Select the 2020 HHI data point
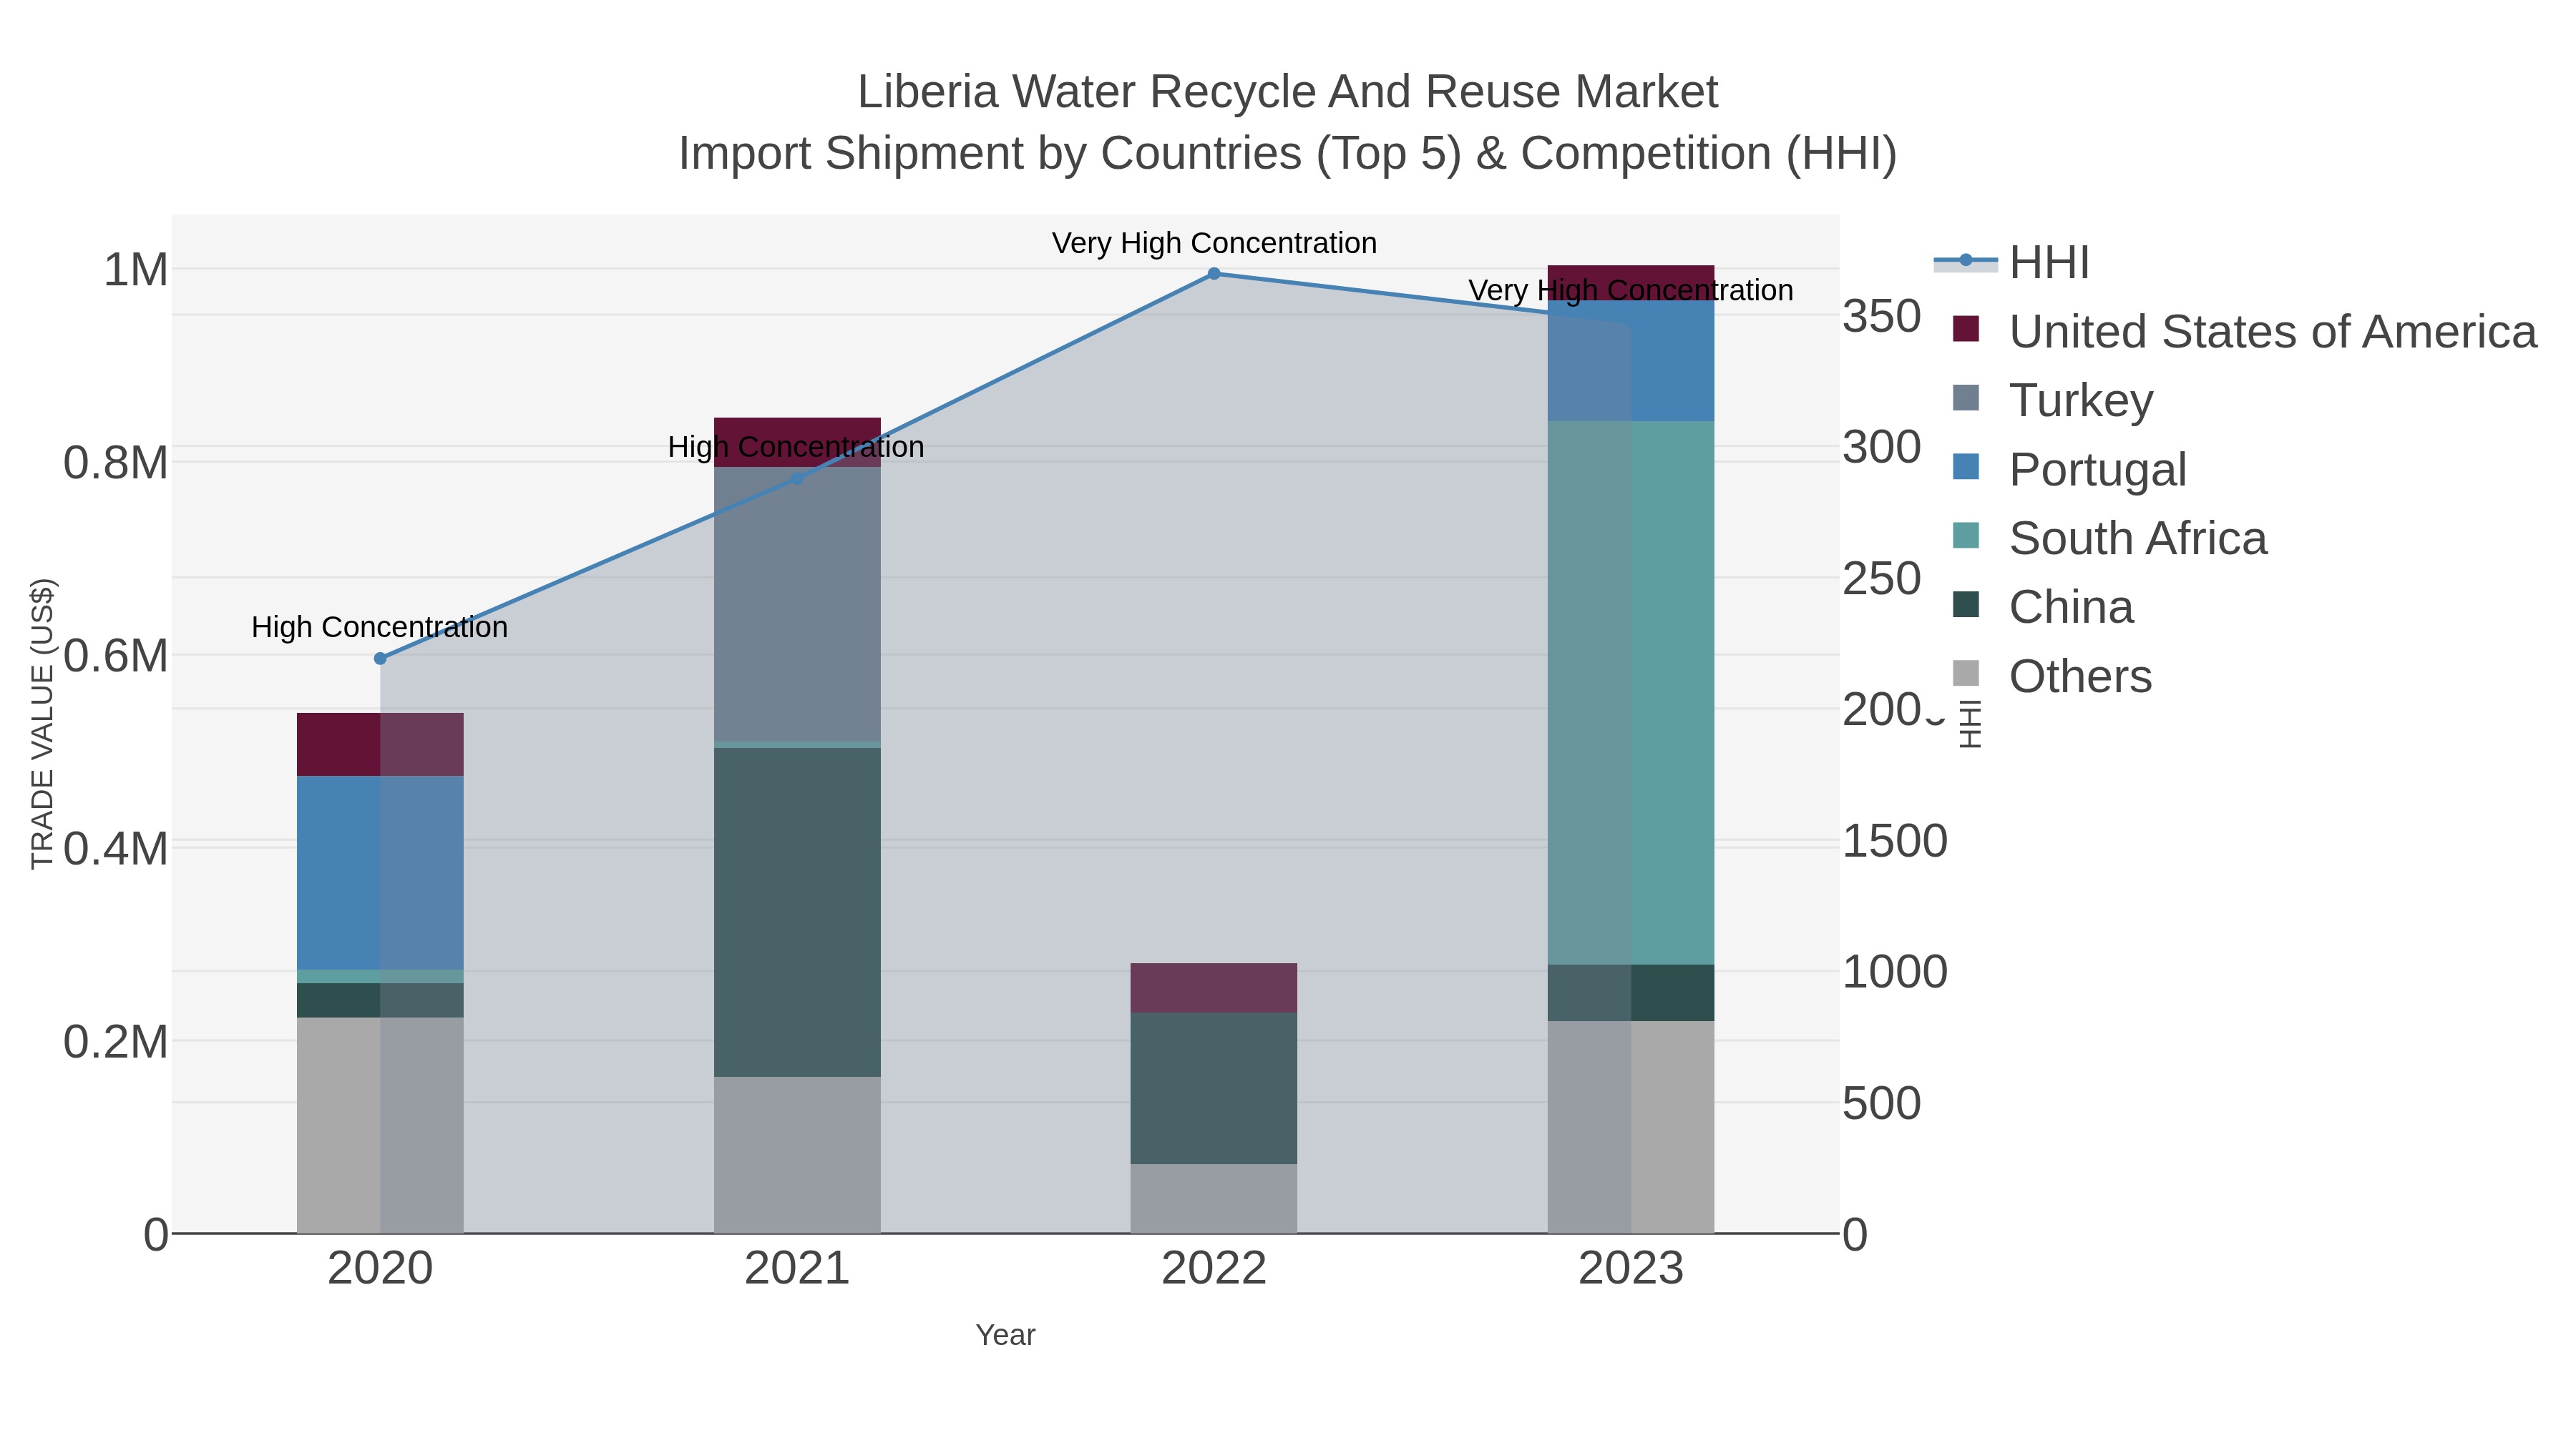The image size is (2576, 1448). (380, 659)
